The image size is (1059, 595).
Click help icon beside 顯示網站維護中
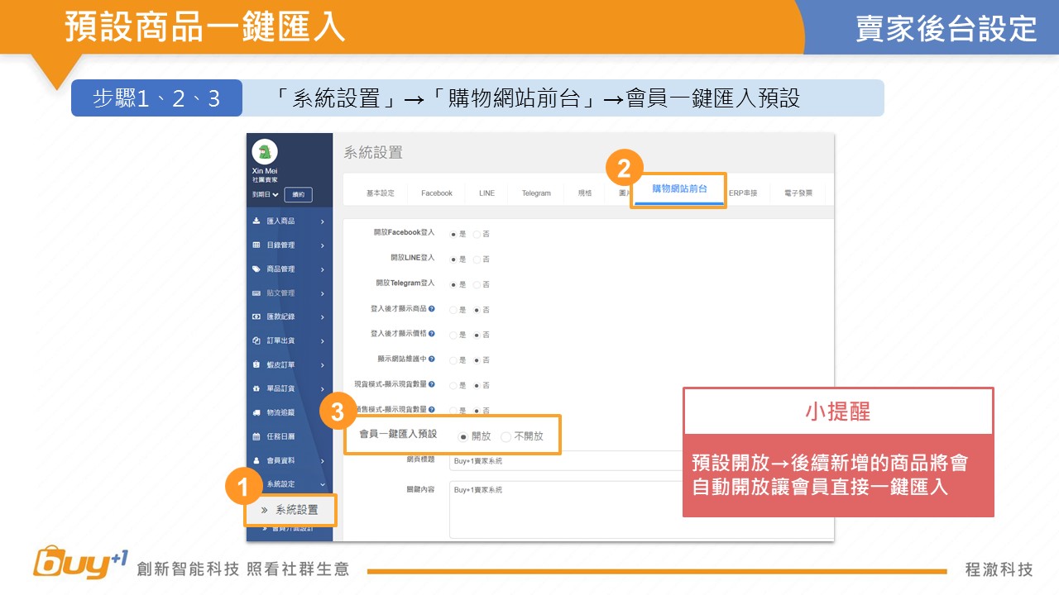coord(432,359)
